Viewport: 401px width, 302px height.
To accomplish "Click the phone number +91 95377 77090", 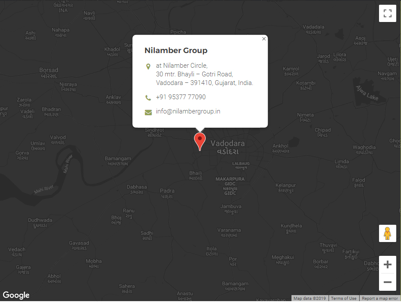I will [181, 97].
